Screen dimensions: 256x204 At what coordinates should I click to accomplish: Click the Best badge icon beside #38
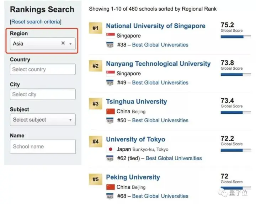(x=110, y=45)
